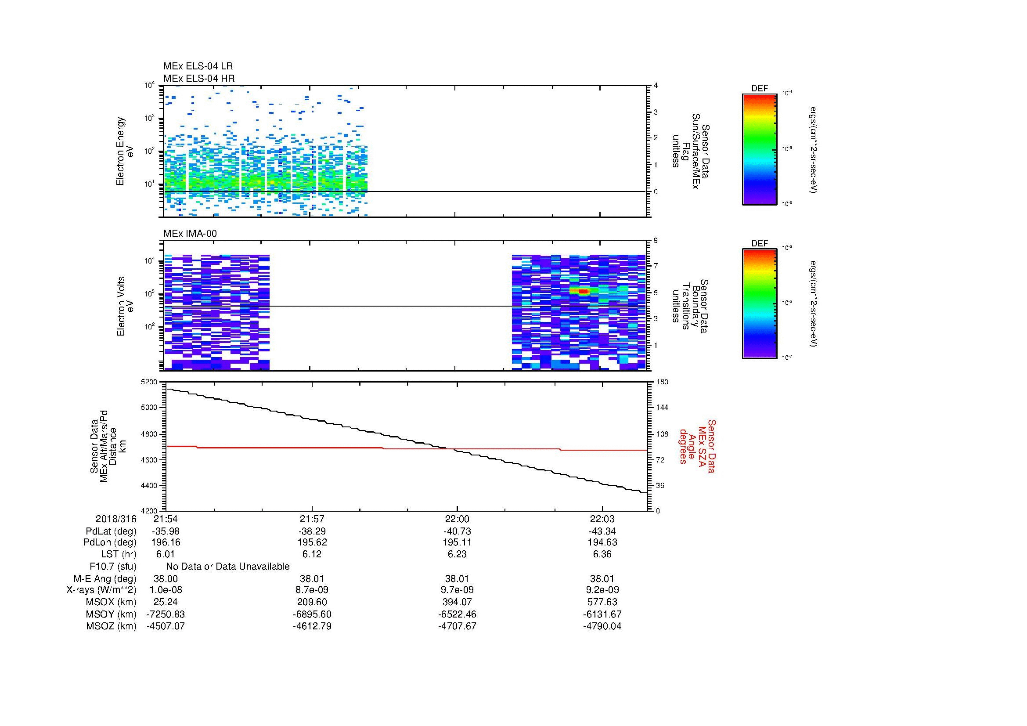Click PdLat value '-40.73'
This screenshot has height=726, width=1027.
coord(457,531)
